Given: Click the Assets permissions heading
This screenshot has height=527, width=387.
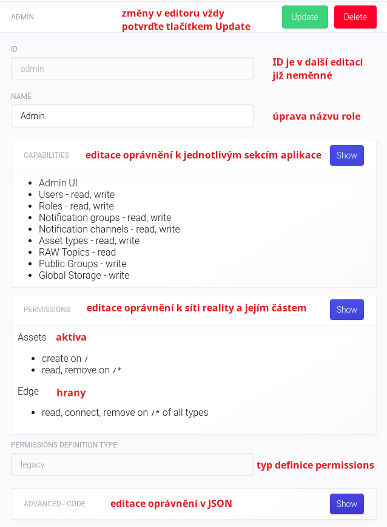Looking at the screenshot, I should (x=32, y=337).
